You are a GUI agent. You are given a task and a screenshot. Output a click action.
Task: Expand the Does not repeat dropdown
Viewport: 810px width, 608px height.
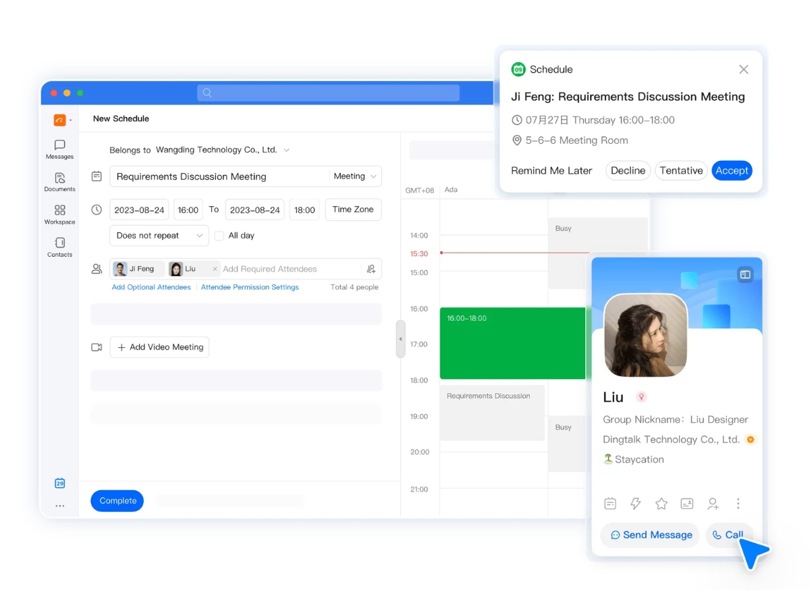[159, 236]
